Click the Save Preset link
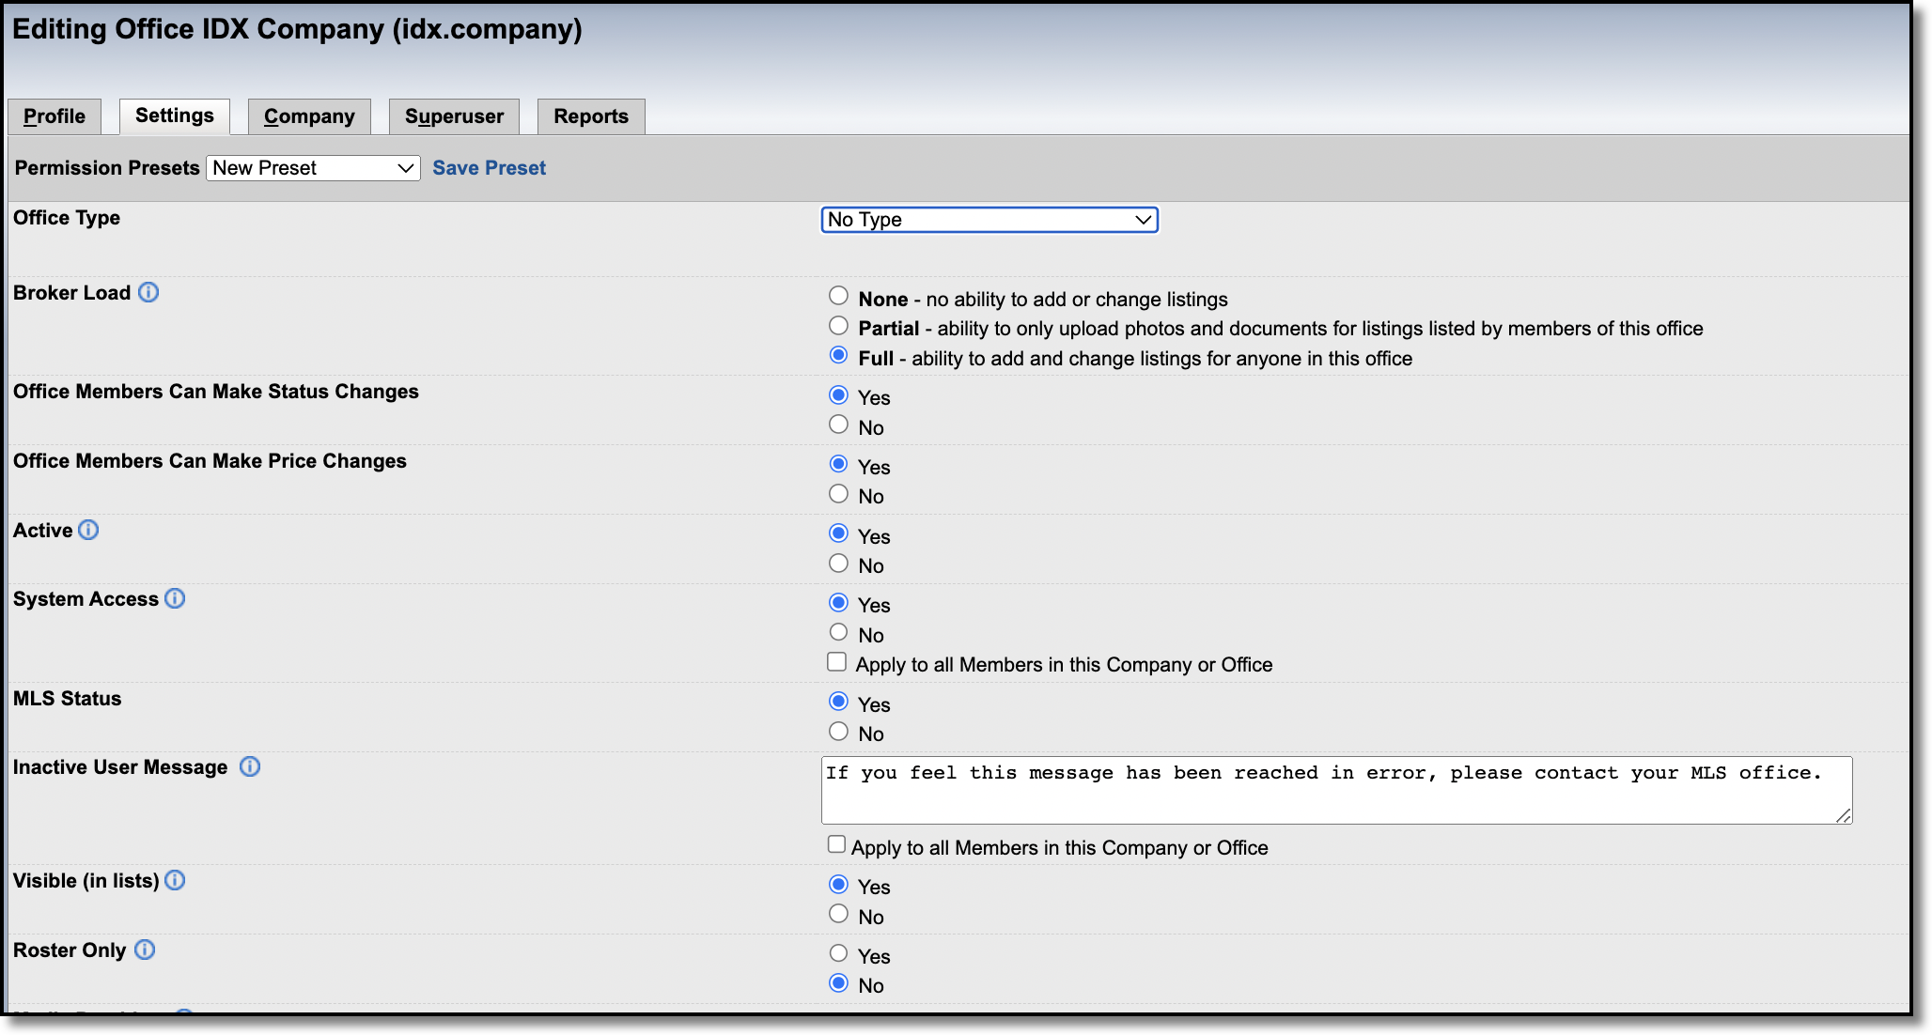Screen dimensions: 1932x1035 (489, 168)
